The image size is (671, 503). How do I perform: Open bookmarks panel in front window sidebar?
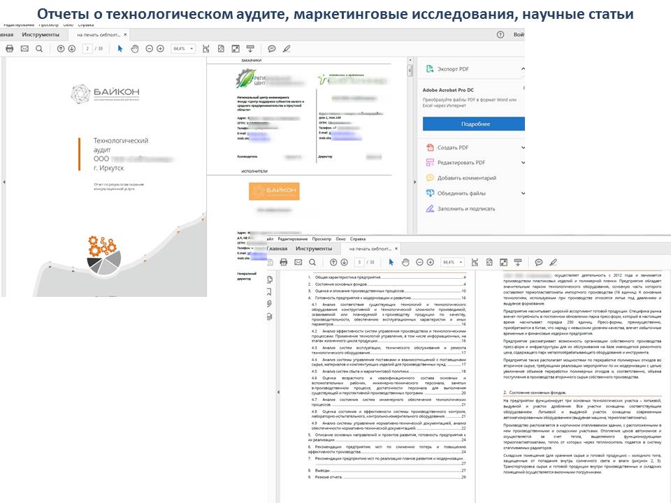[x=270, y=292]
